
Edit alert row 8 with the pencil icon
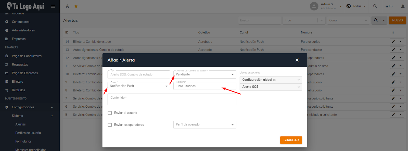[x=393, y=90]
